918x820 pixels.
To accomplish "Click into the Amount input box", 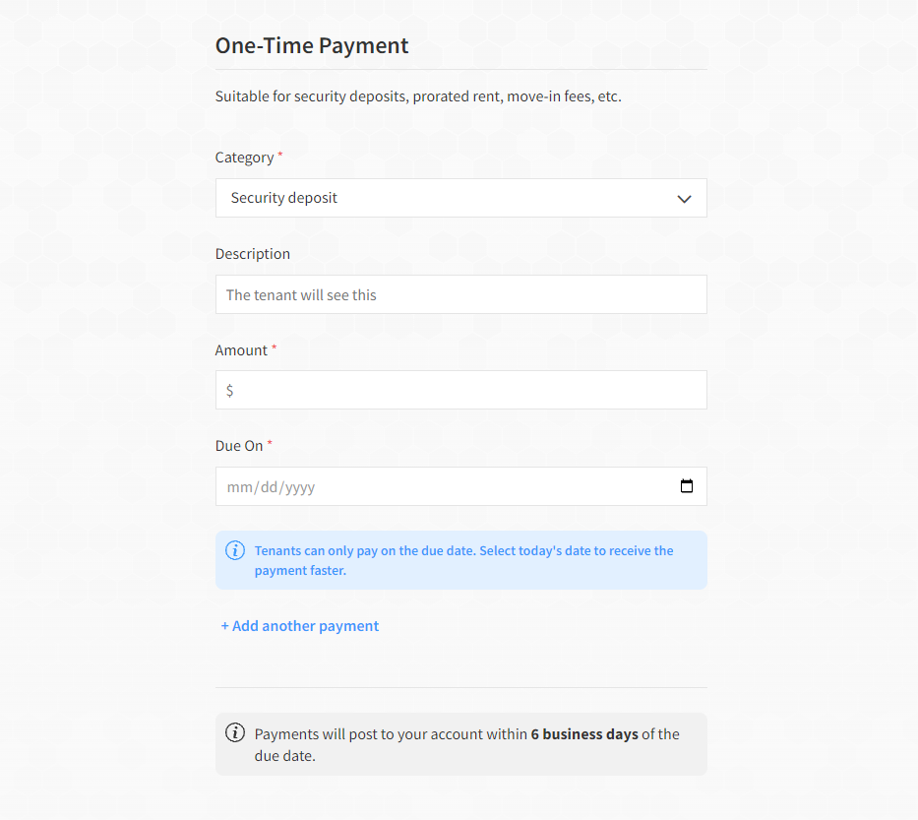I will (x=460, y=390).
